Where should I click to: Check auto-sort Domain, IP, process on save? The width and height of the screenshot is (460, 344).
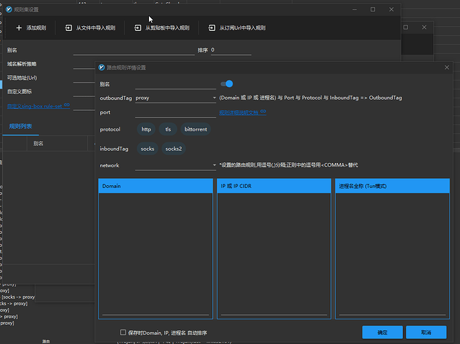point(123,332)
